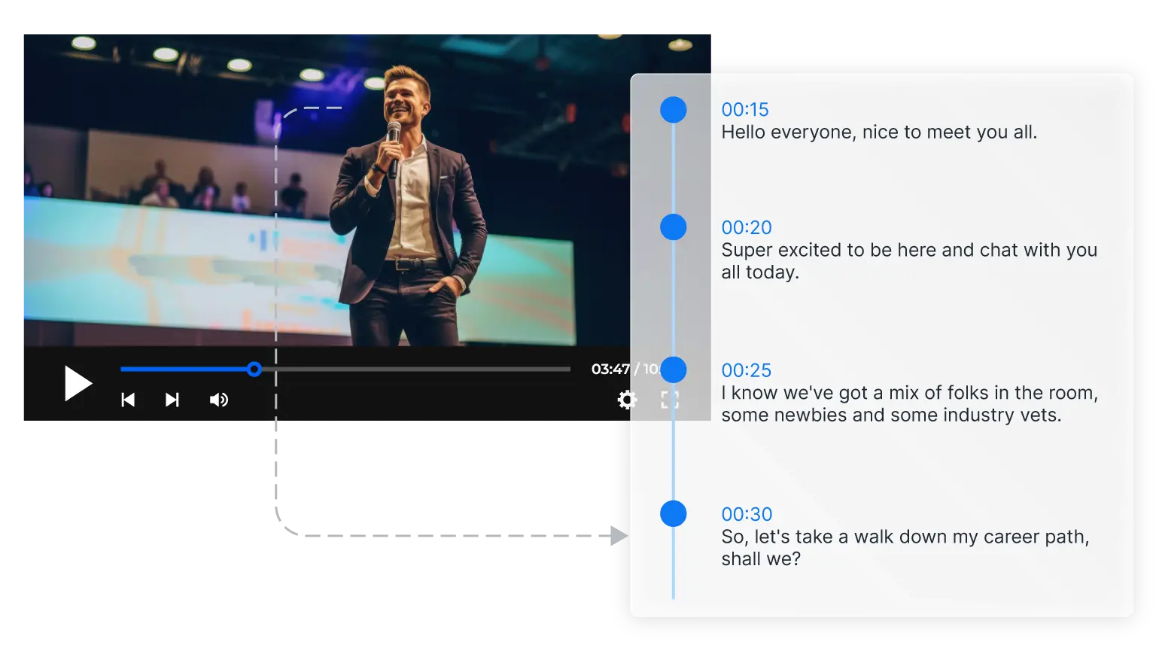
Task: Select transcript line 'Hello everyone, nice to meet you all.'
Action: pyautogui.click(x=879, y=132)
